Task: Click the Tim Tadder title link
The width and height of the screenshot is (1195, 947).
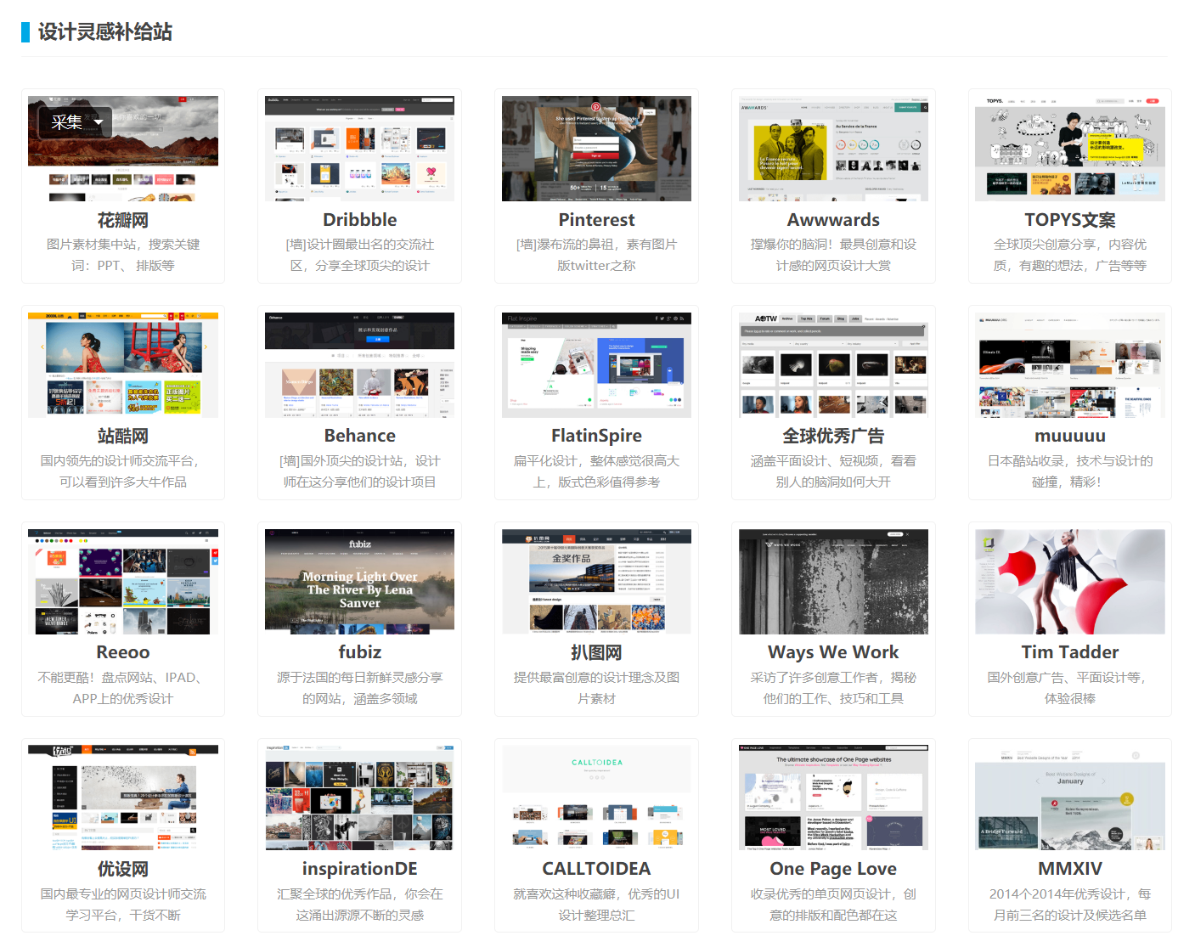Action: 1070,652
